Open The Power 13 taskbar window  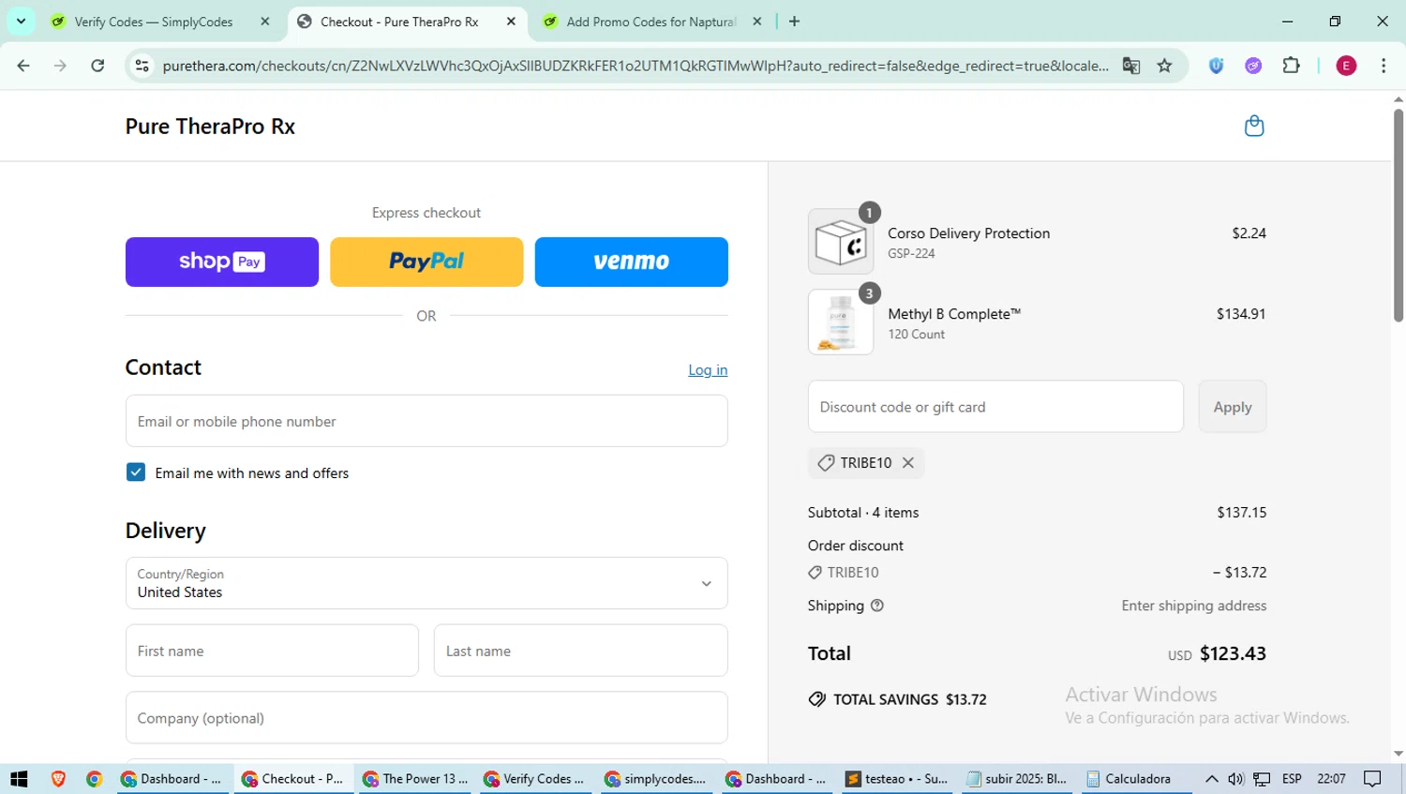click(415, 779)
